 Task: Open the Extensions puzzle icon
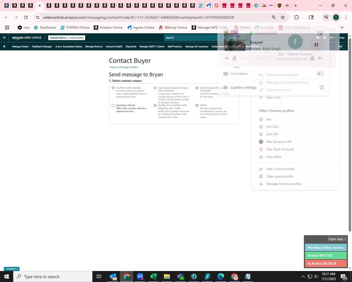[x=296, y=17]
